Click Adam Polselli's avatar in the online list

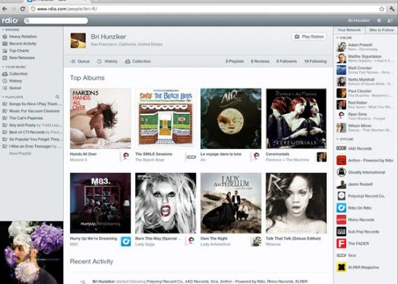341,47
